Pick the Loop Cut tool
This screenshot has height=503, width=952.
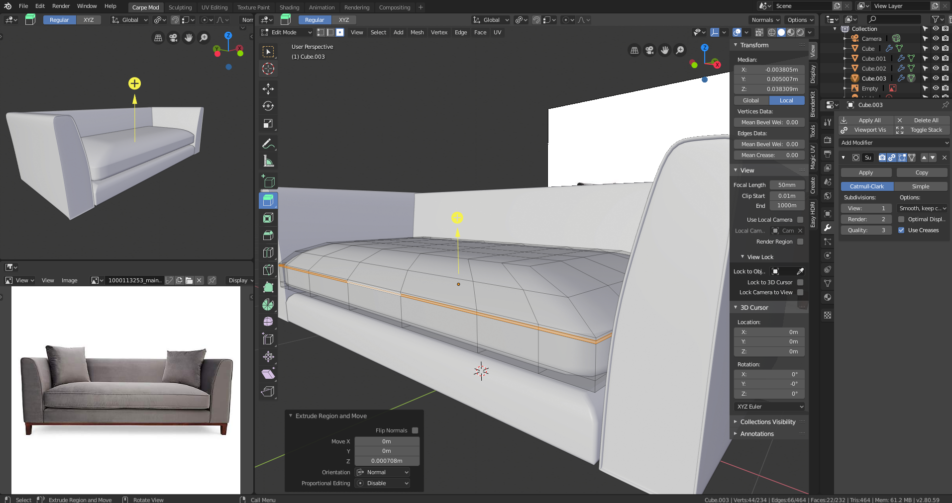268,252
